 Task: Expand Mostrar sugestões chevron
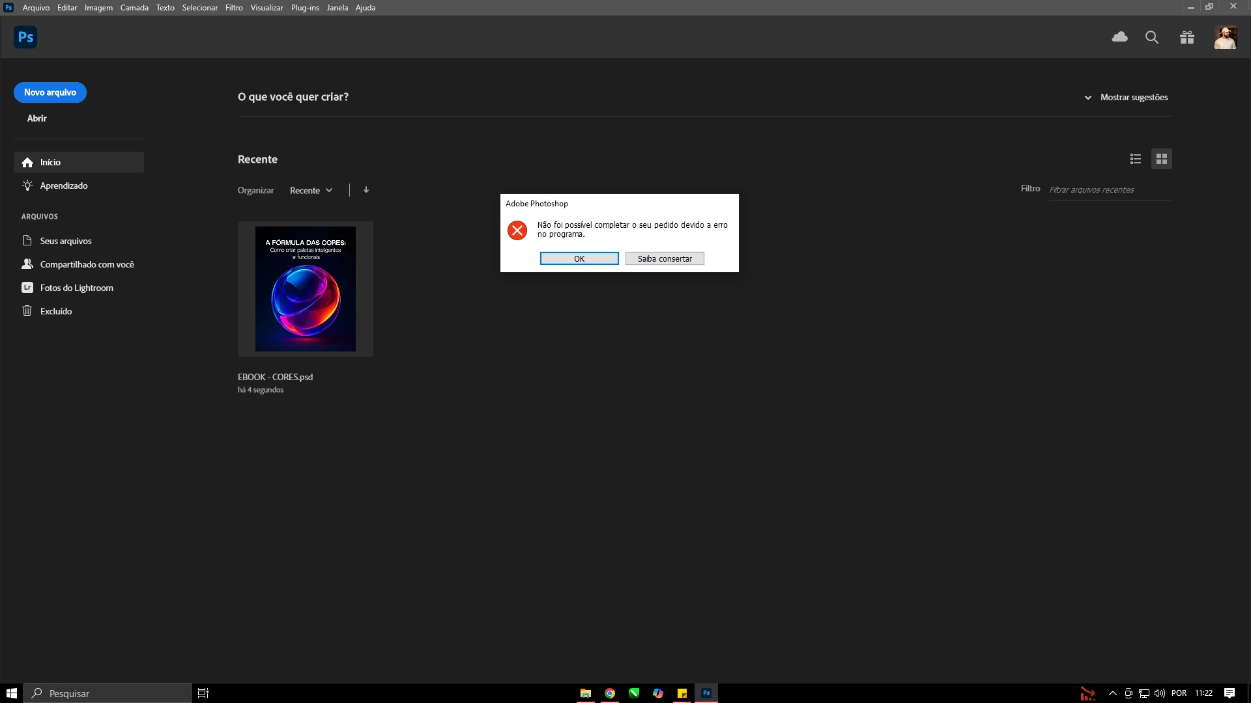1087,98
